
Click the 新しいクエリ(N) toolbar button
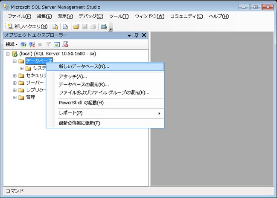(x=28, y=27)
